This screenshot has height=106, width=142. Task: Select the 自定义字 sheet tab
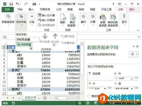coord(30,98)
